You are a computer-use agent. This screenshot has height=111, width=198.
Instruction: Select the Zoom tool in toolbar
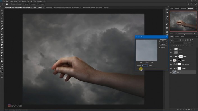(x=2, y=63)
